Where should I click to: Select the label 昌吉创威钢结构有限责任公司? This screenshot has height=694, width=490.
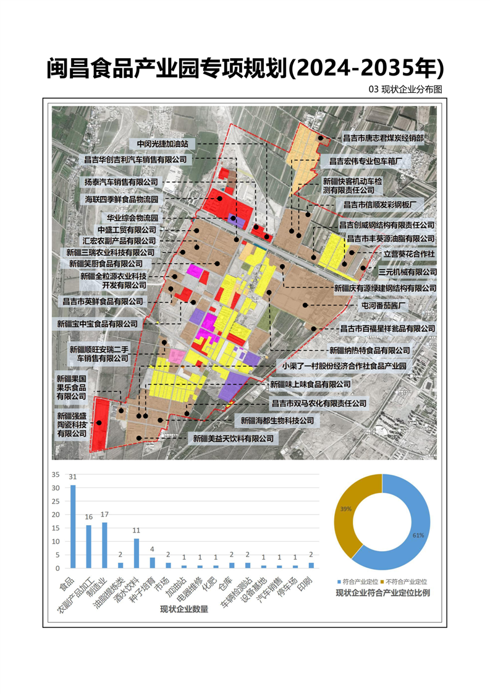click(387, 225)
